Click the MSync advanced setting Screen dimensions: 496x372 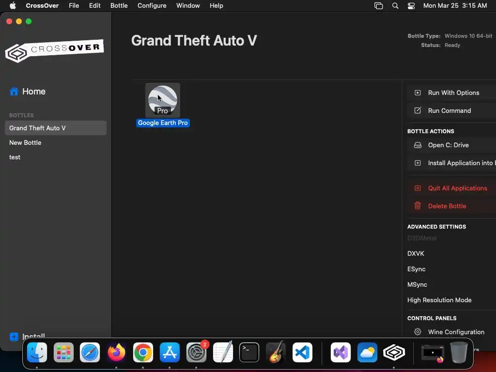point(417,285)
